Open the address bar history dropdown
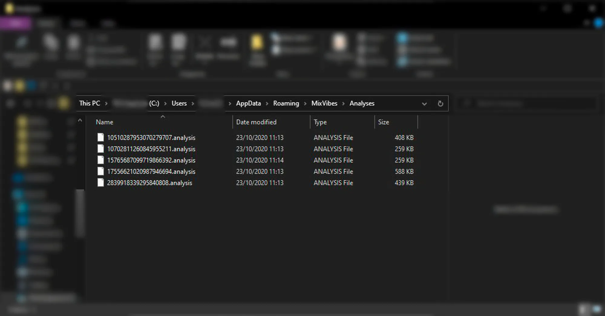 coord(424,104)
